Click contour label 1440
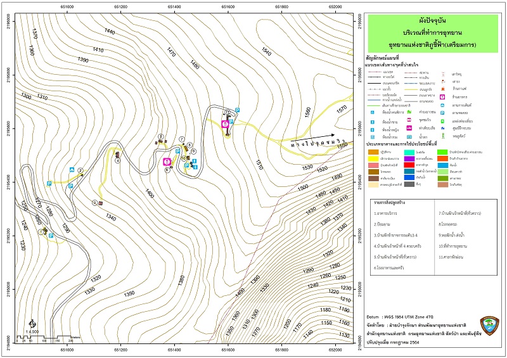The image size is (507, 358). [x=110, y=31]
